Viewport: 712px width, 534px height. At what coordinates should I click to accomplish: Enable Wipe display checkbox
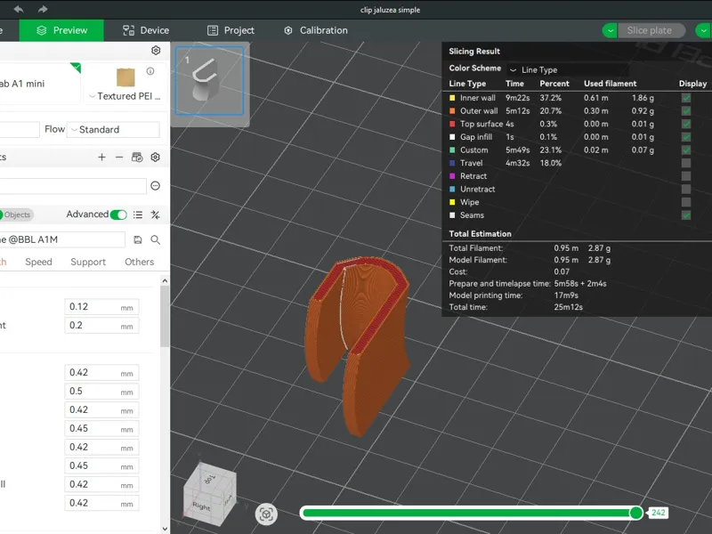coord(686,202)
